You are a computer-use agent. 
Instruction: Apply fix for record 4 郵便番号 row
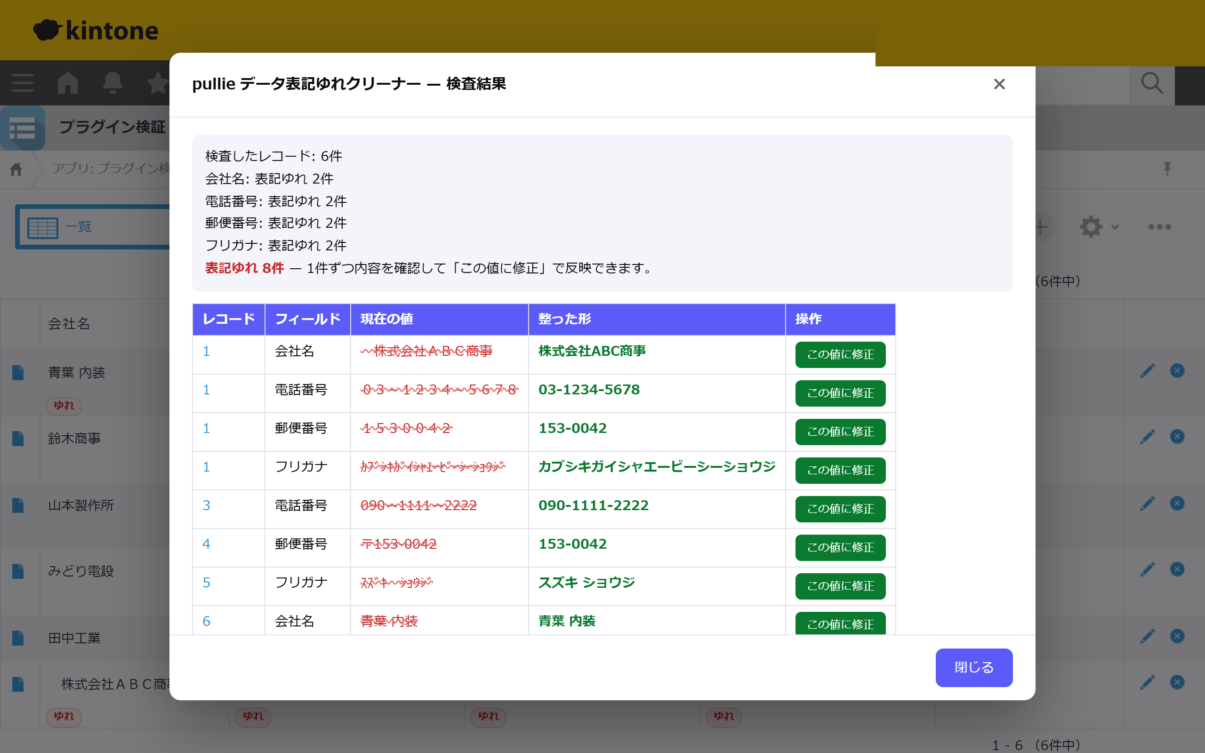pyautogui.click(x=840, y=547)
